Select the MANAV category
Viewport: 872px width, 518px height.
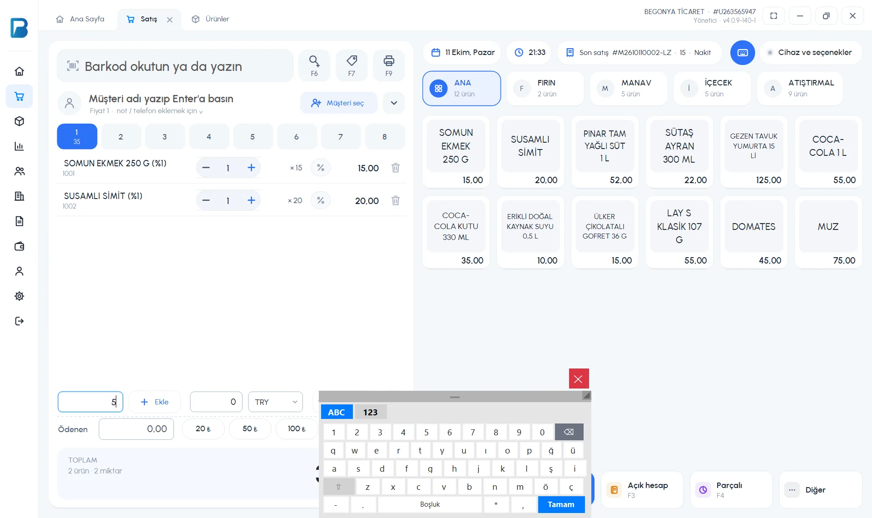click(629, 88)
